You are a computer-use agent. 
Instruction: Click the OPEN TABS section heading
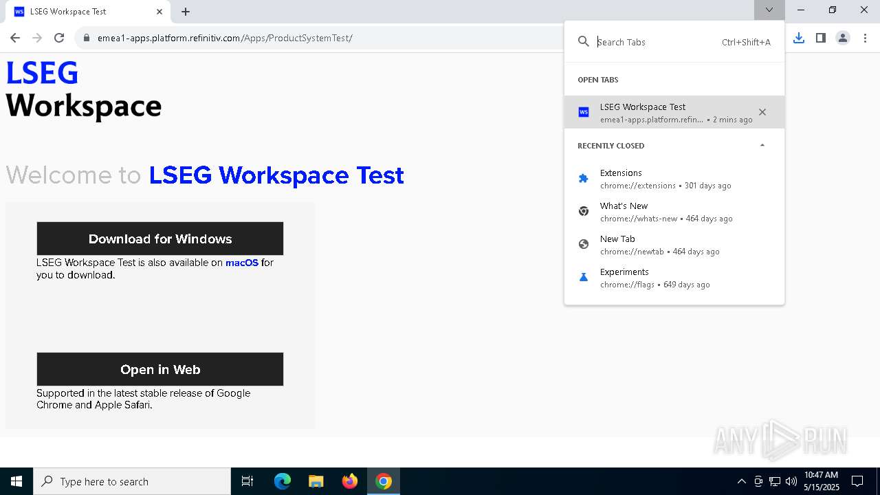point(598,80)
